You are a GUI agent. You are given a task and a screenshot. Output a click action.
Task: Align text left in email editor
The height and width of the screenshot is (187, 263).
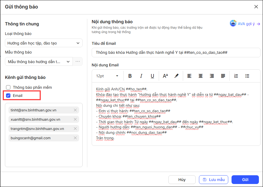[x=189, y=76]
